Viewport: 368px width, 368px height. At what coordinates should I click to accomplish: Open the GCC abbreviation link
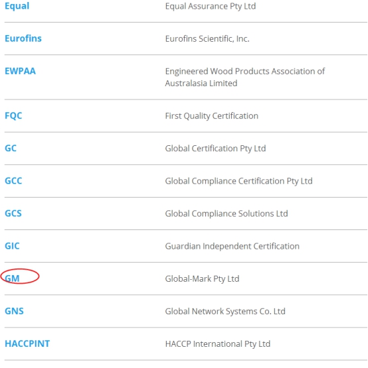(13, 181)
